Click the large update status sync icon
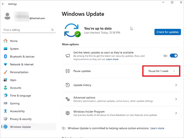 tap(72, 30)
